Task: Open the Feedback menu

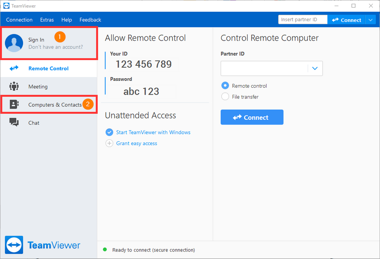Action: coord(90,20)
